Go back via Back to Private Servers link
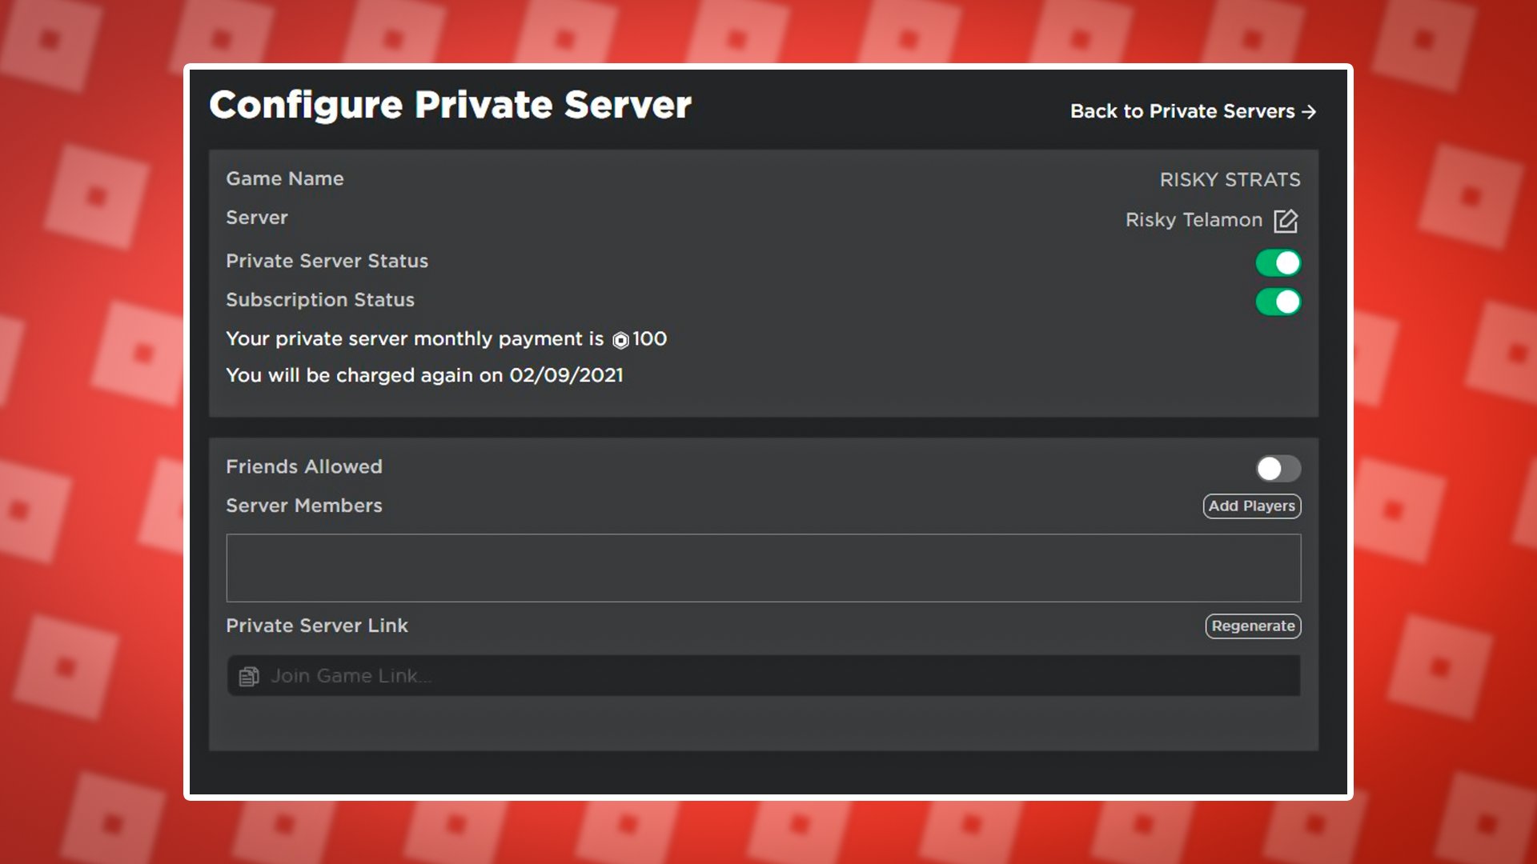Screen dimensions: 1537x864 tap(1193, 111)
